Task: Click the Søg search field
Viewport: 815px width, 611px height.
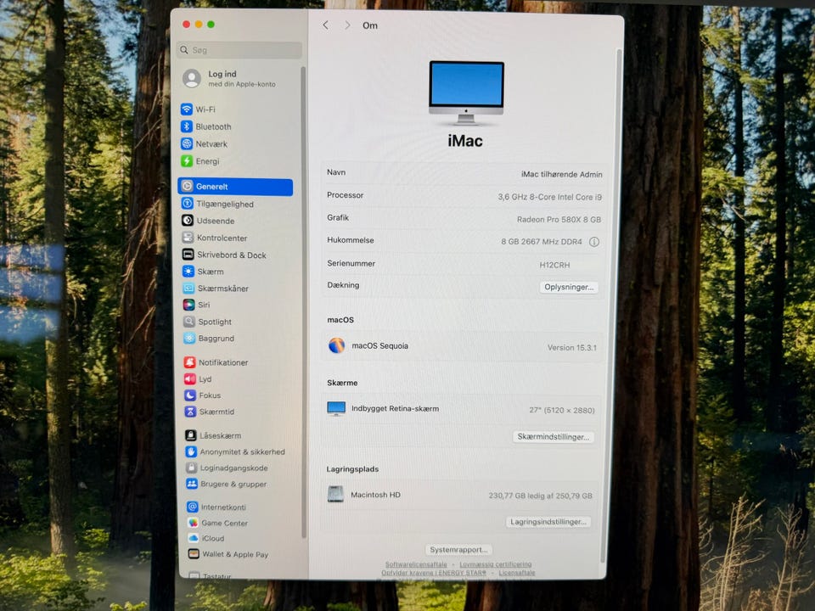Action: 239,50
